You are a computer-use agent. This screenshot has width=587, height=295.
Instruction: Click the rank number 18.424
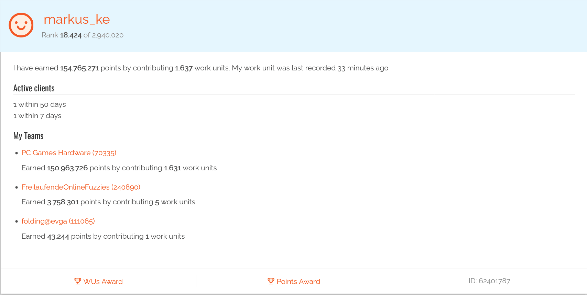coord(71,35)
